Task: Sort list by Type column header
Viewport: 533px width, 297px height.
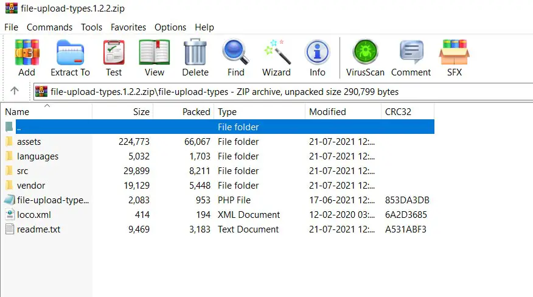Action: click(x=260, y=111)
